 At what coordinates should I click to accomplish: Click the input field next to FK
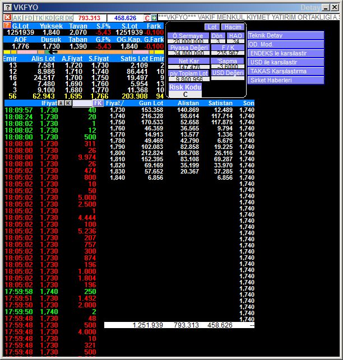82,103
